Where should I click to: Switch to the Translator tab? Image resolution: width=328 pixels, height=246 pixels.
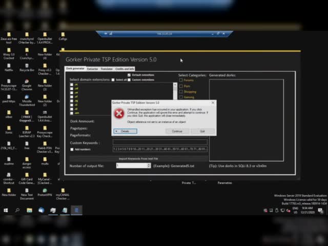point(107,69)
